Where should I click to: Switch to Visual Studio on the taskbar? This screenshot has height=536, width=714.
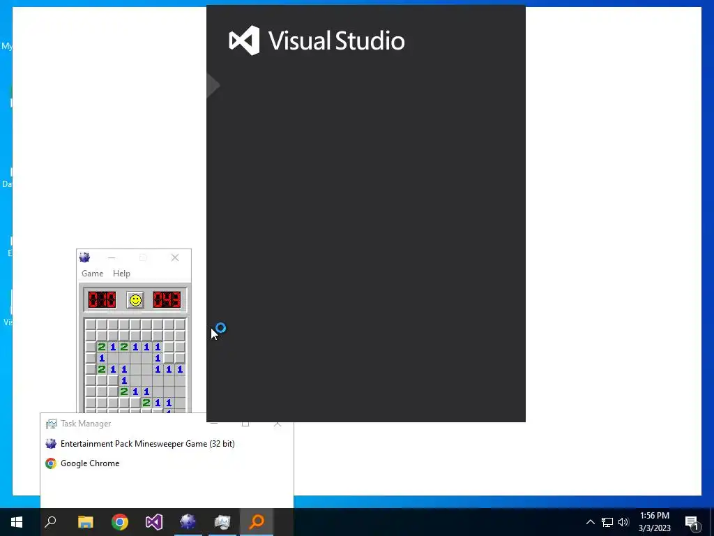(154, 522)
